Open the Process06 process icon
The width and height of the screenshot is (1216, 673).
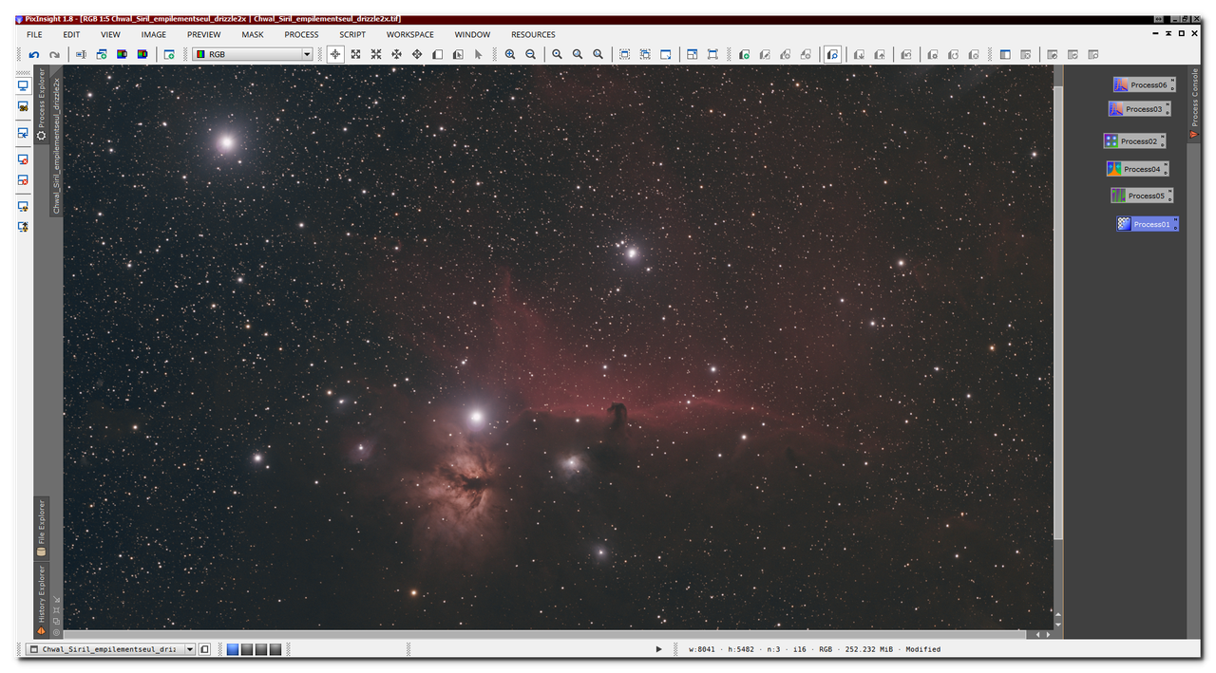(x=1145, y=84)
